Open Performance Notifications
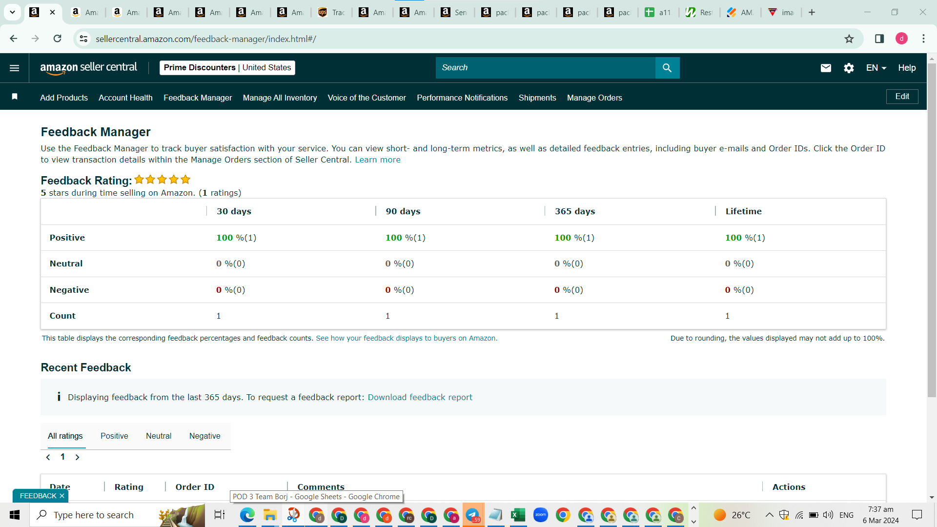Viewport: 937px width, 527px height. click(x=462, y=98)
